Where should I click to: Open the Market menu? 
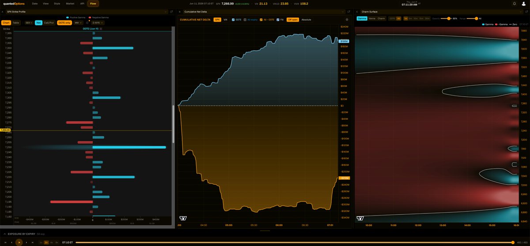70,4
